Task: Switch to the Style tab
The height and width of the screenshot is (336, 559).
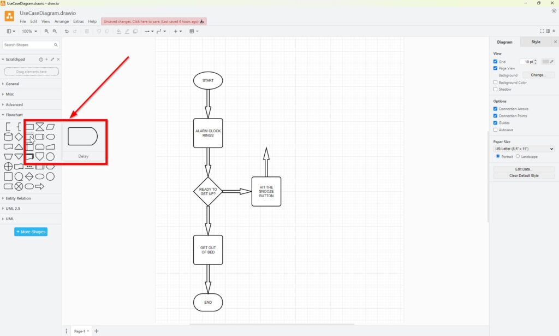Action: coord(536,42)
